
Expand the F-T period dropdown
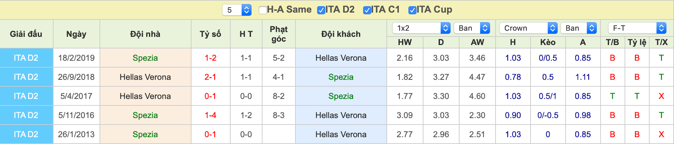coord(637,28)
